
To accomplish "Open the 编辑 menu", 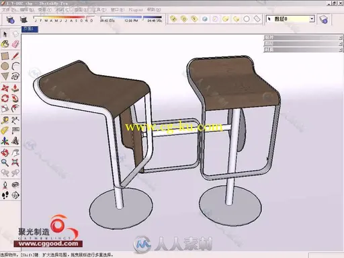I will point(27,10).
